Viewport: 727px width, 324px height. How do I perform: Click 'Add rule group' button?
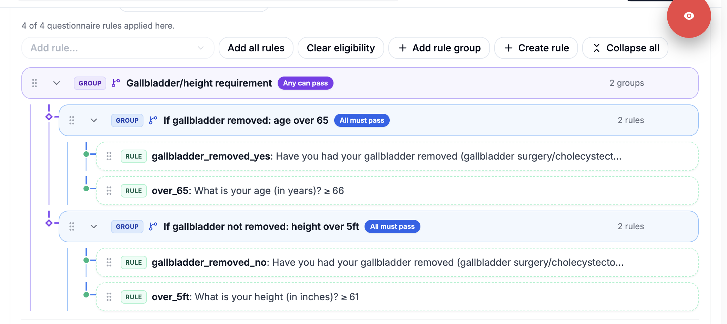point(439,48)
